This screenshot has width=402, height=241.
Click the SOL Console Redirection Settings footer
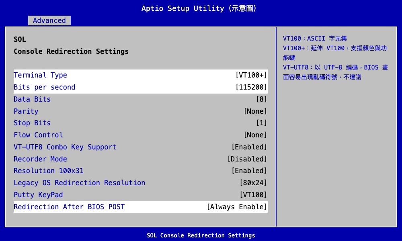point(201,235)
